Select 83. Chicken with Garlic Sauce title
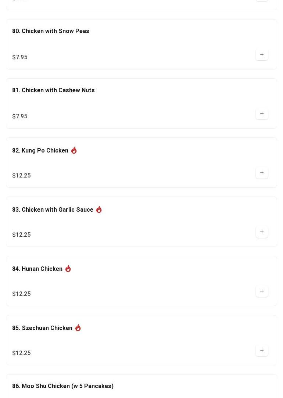 click(53, 209)
